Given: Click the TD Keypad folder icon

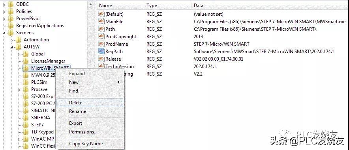Looking at the screenshot, I should tap(26, 132).
